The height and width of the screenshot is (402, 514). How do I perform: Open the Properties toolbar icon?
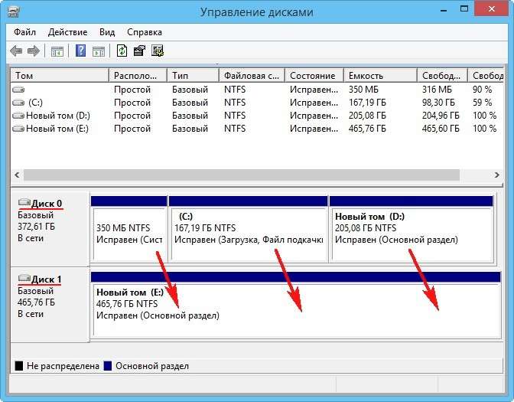pos(139,51)
